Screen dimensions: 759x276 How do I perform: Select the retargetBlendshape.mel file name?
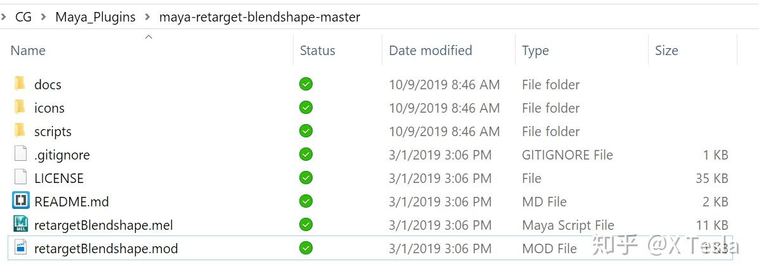[103, 225]
